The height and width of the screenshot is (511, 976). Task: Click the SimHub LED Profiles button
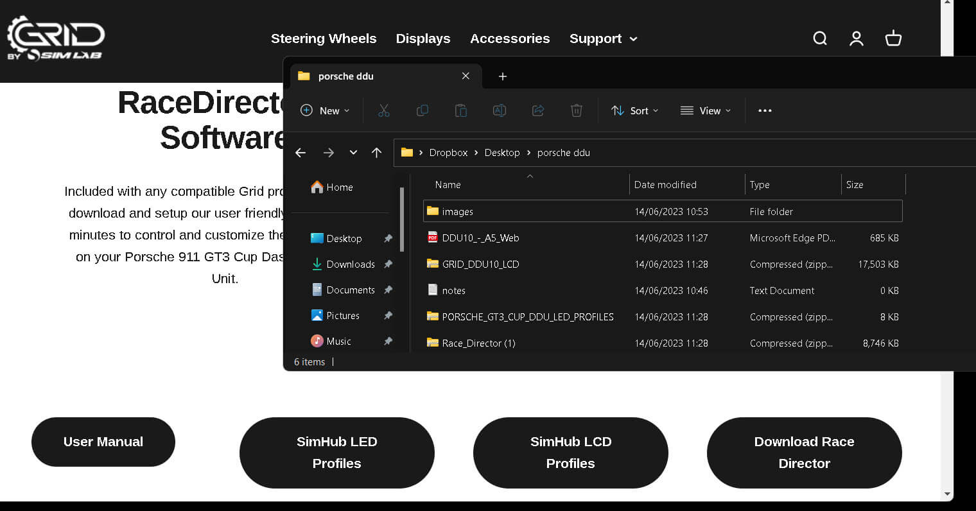coord(336,453)
